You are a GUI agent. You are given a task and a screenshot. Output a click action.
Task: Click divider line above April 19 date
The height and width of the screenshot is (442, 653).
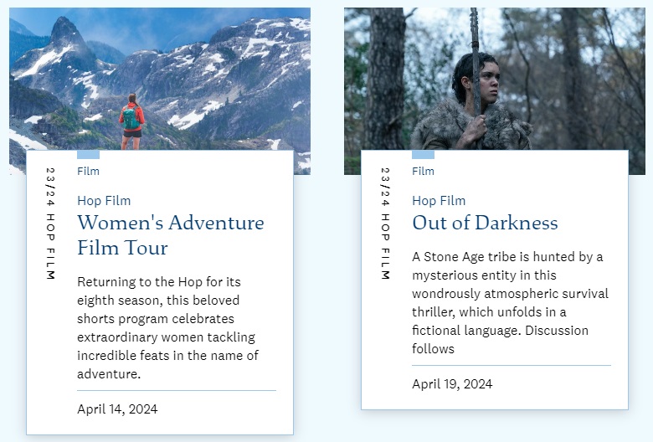(511, 366)
